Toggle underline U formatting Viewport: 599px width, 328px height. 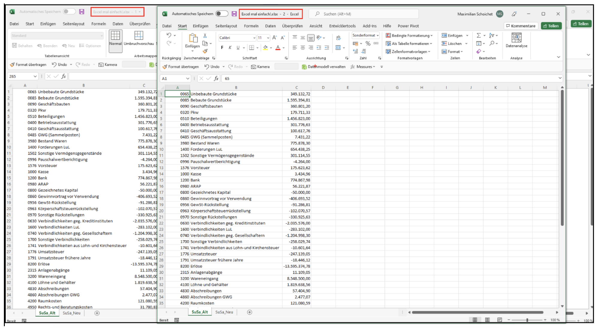[x=238, y=48]
